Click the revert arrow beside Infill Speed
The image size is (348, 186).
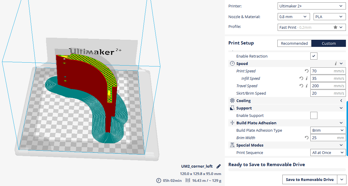coord(301,79)
